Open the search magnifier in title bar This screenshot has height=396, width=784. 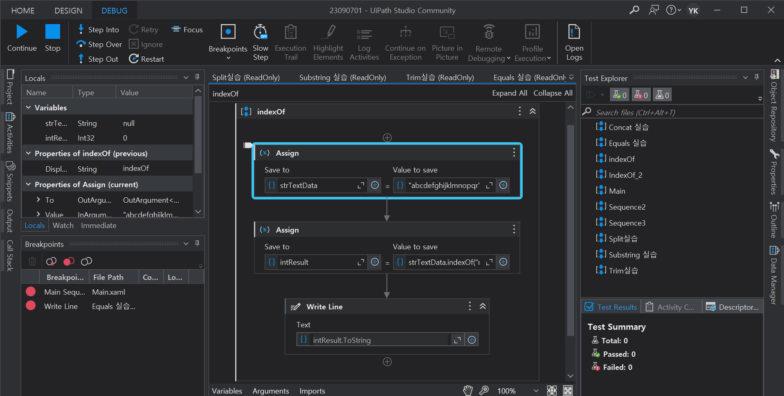634,10
